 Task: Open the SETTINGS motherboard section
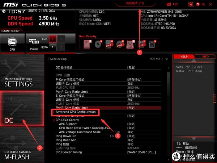point(22,72)
